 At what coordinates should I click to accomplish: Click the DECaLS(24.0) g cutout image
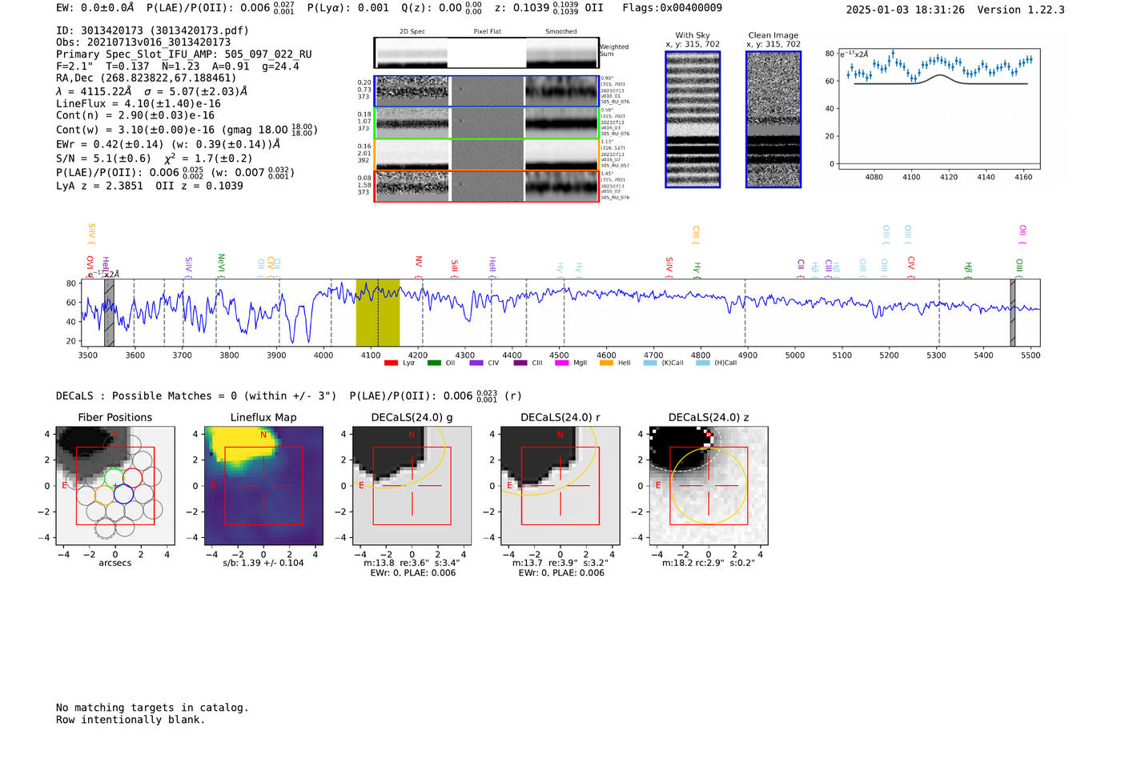coord(412,486)
